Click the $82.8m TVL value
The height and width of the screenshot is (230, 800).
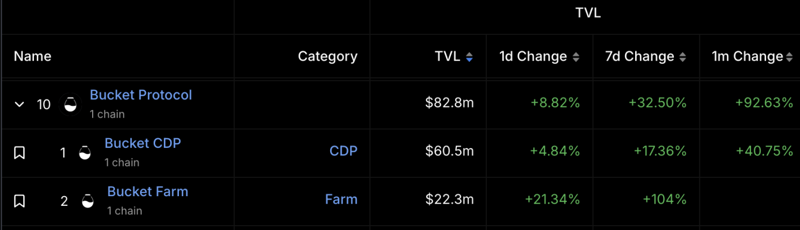pos(449,103)
